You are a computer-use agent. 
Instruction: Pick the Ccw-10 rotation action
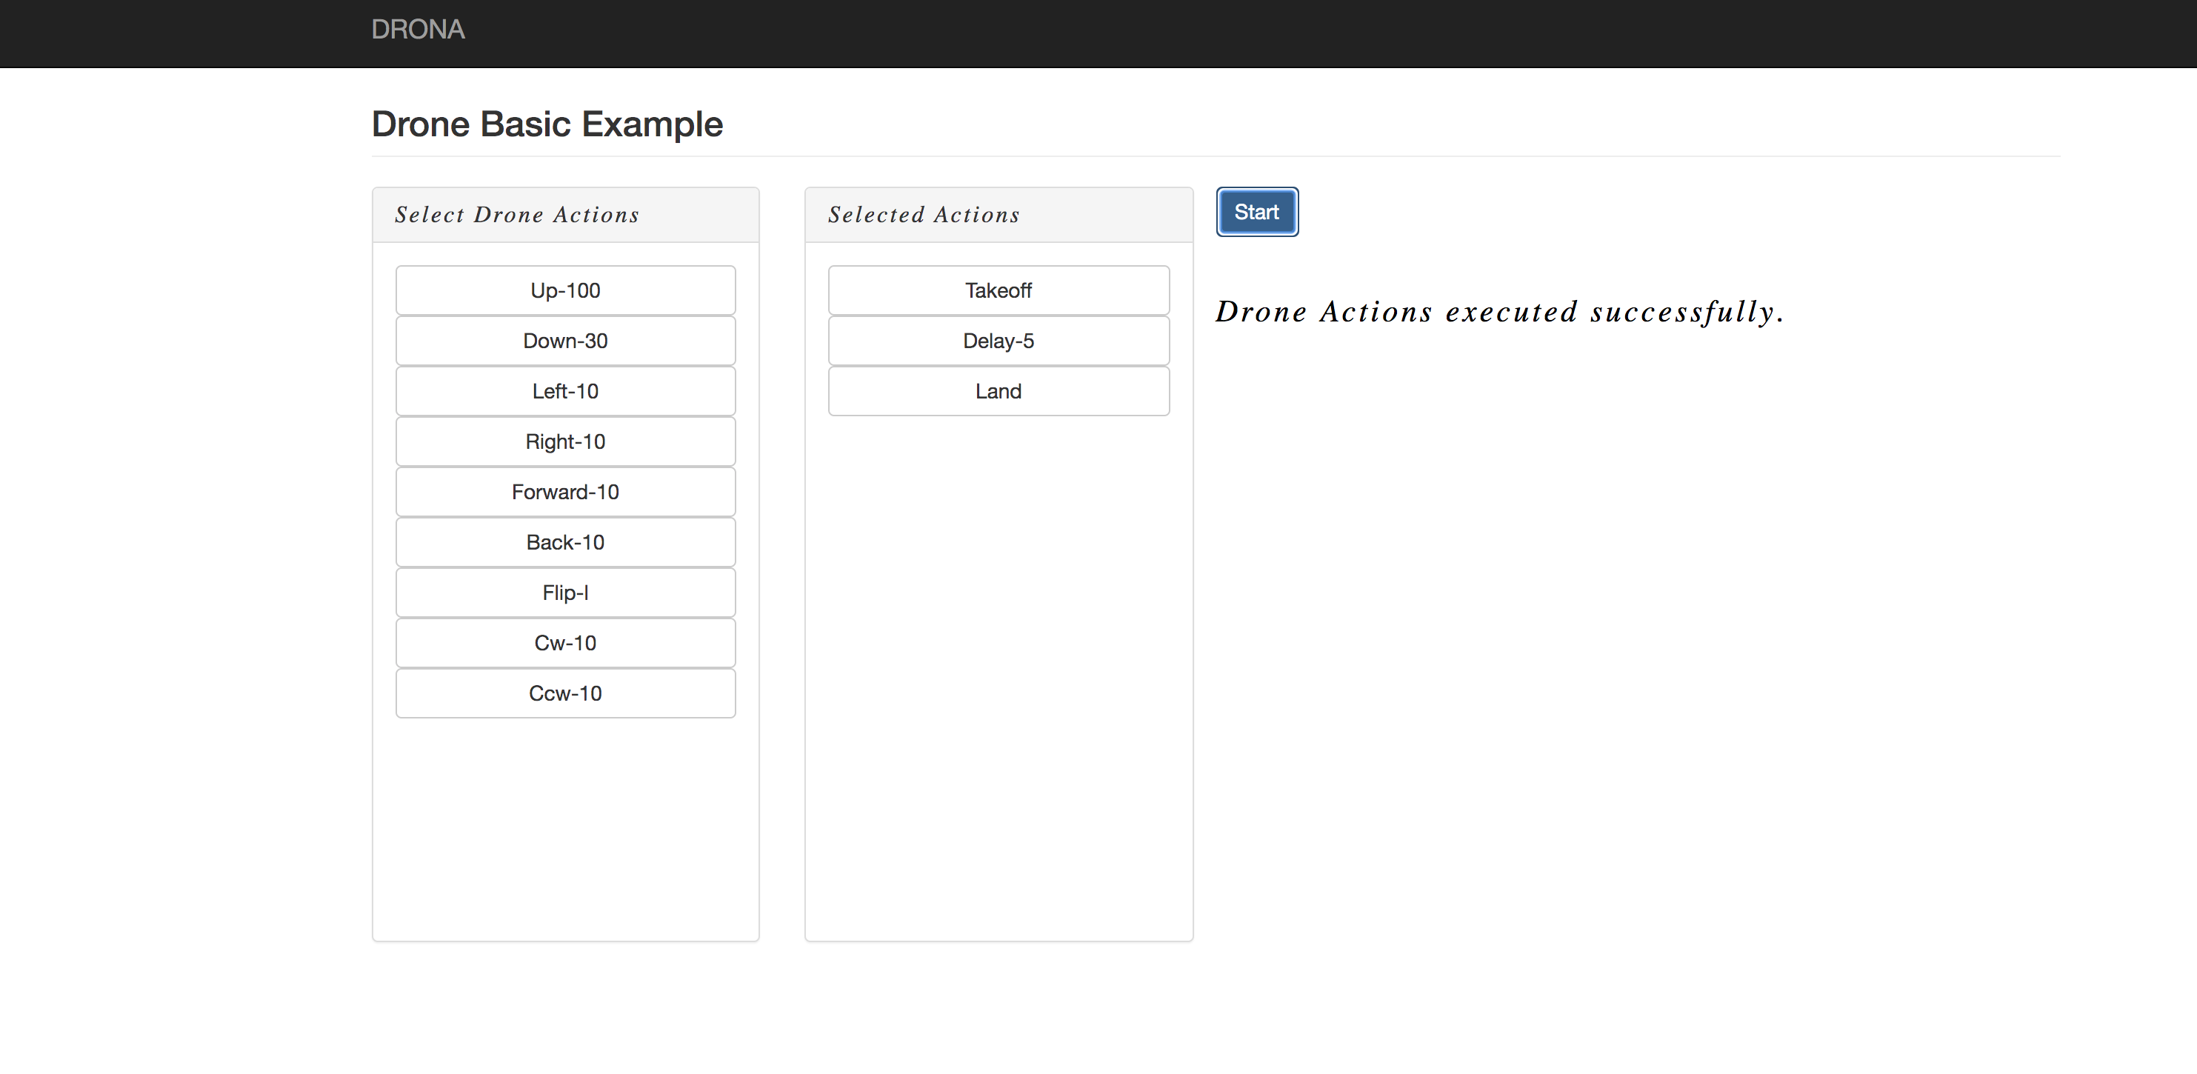pyautogui.click(x=564, y=693)
